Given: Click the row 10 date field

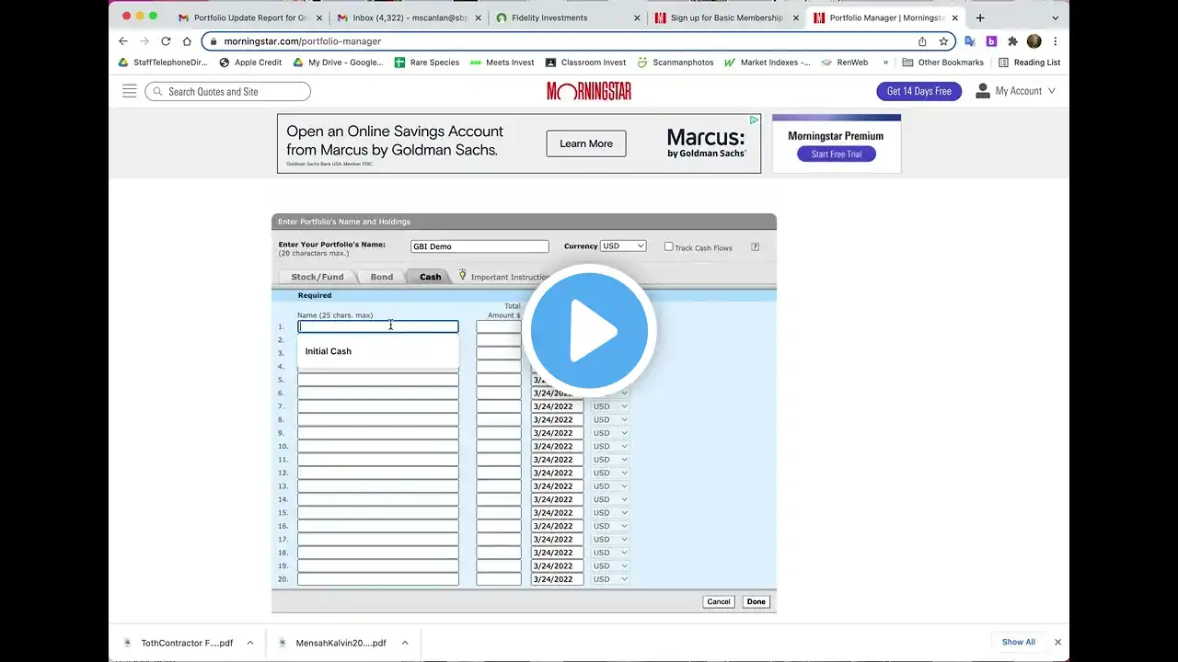Looking at the screenshot, I should coord(557,446).
